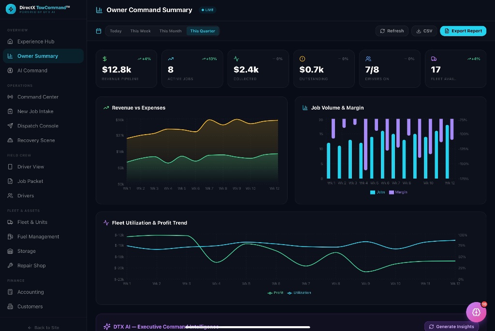Click the truck icon on Fleet Avail card

[x=434, y=59]
